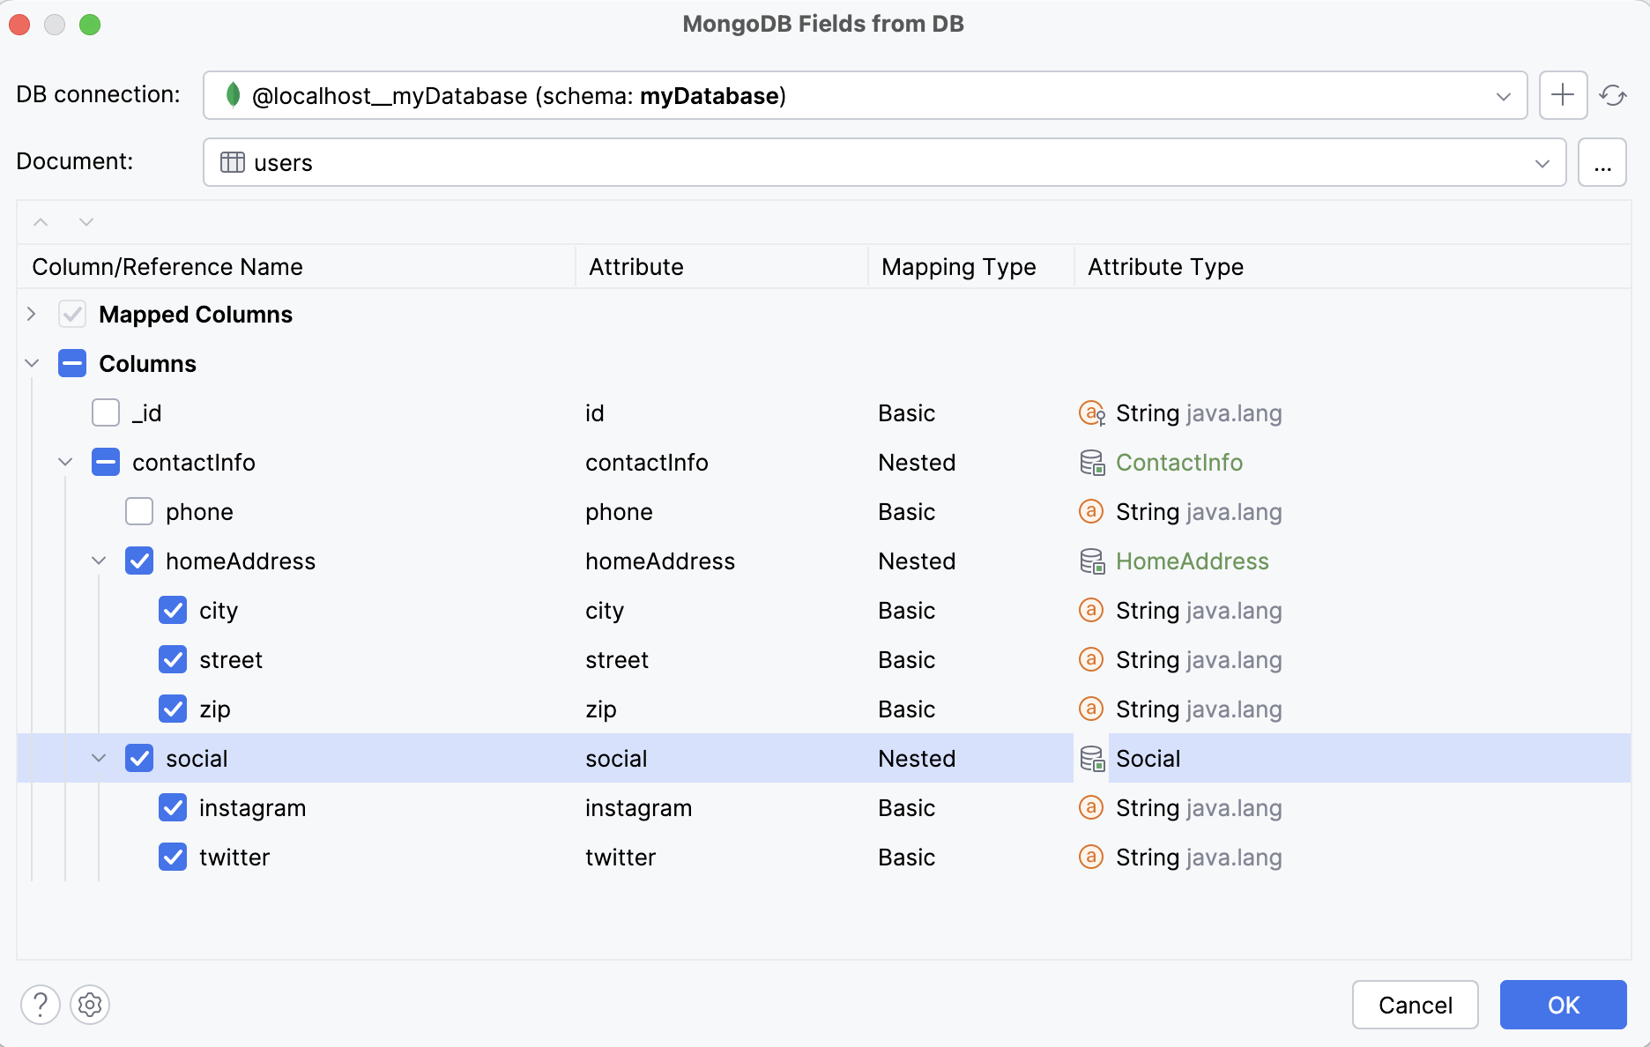Screen dimensions: 1650x1047
Task: Click the String type icon beside phone
Action: 1091,511
